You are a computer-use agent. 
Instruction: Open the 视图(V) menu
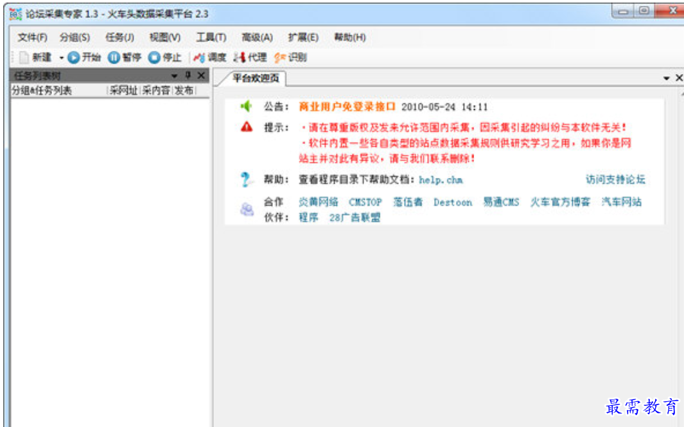165,37
